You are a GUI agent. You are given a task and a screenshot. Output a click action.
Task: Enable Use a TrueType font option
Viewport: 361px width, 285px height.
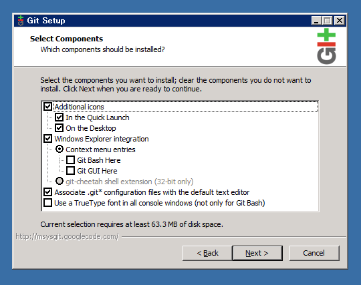[x=47, y=203]
